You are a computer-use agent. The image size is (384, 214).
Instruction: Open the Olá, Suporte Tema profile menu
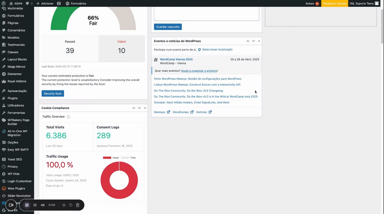tap(364, 3)
